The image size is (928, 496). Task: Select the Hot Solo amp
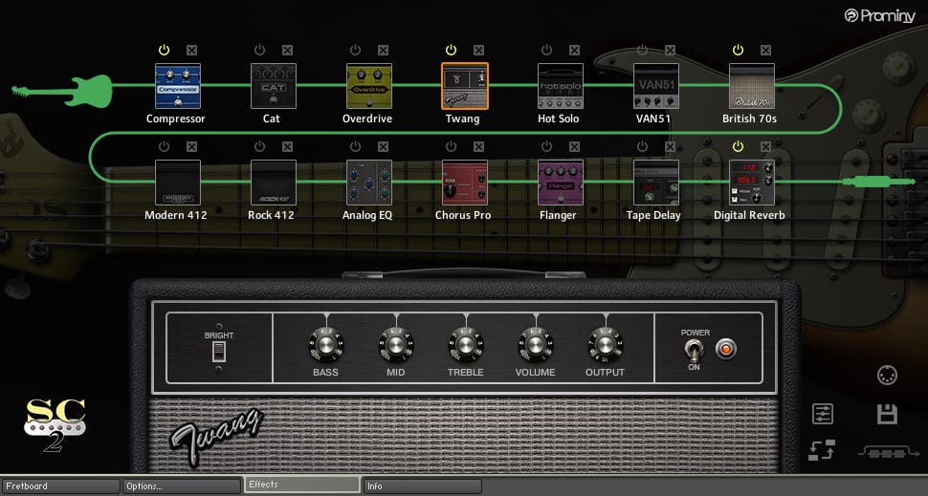[560, 86]
